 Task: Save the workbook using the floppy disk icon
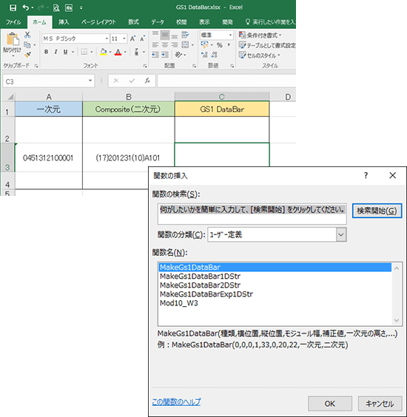[13, 7]
